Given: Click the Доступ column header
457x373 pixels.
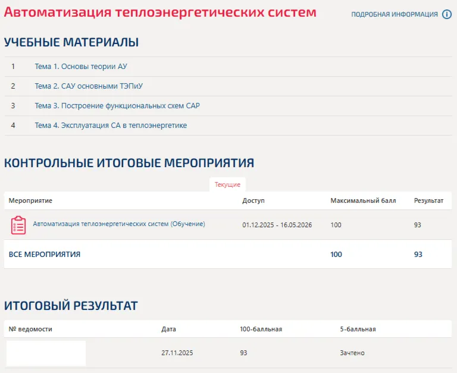Looking at the screenshot, I should [253, 200].
